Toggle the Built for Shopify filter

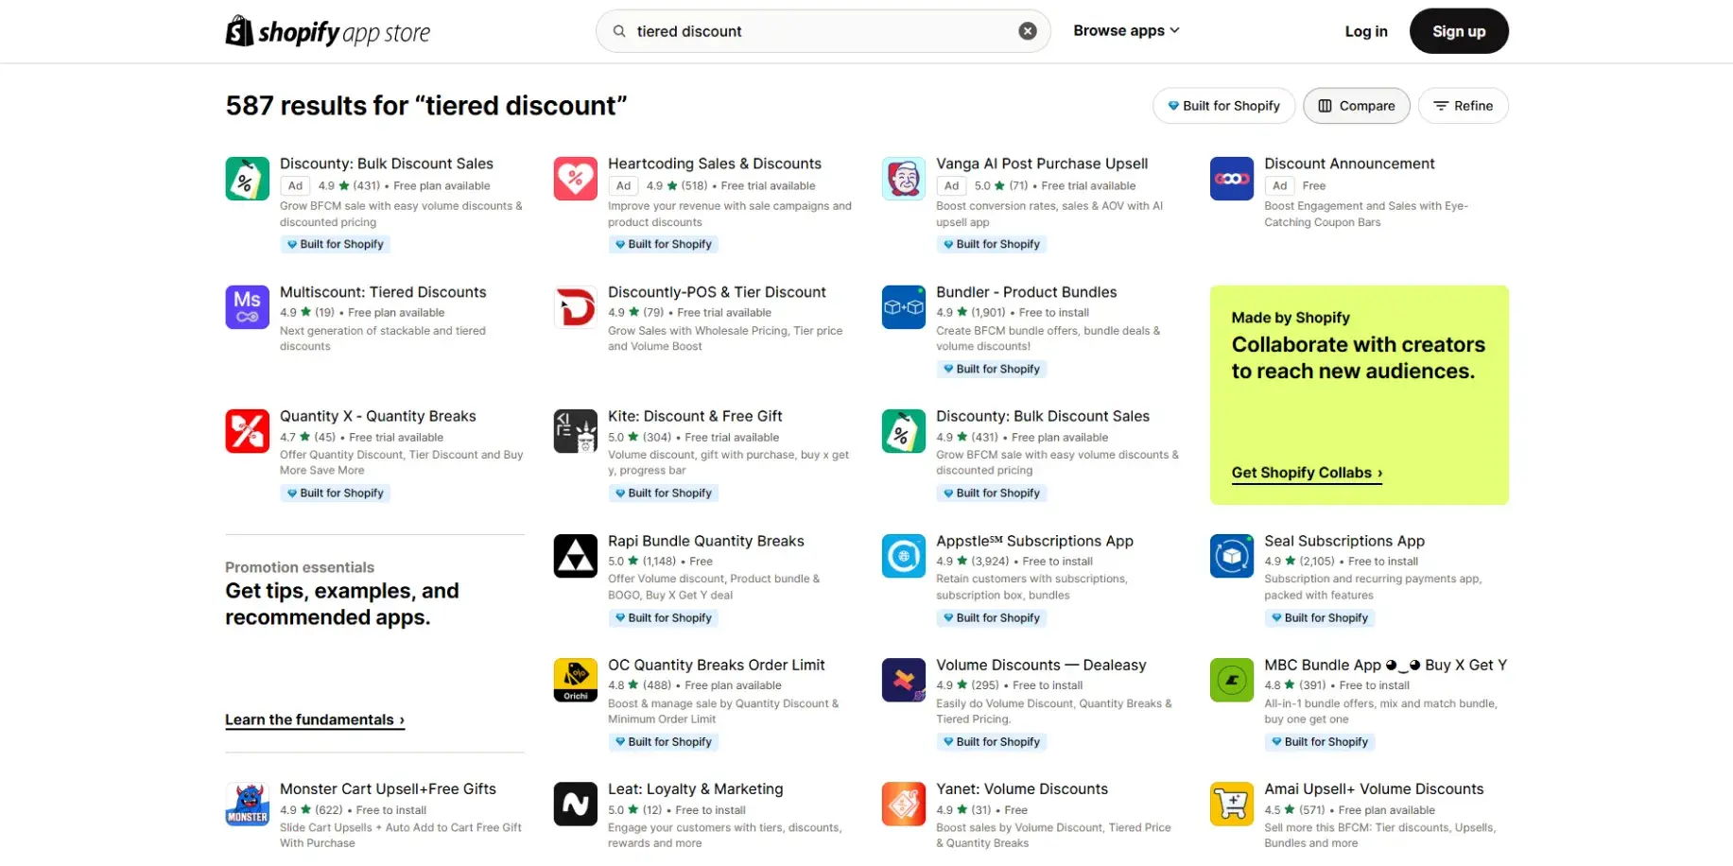click(1223, 106)
